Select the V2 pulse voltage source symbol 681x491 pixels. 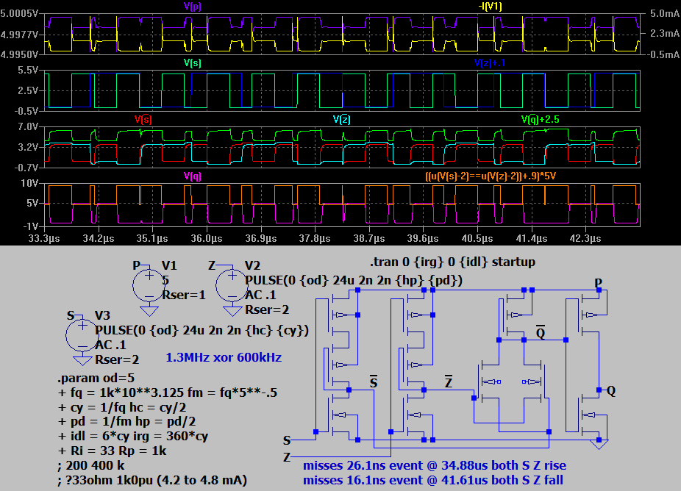232,284
